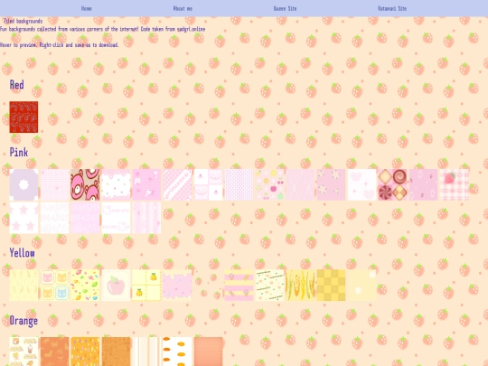
Task: Click the 'Fun backgrounds collected' description line
Action: pyautogui.click(x=102, y=29)
